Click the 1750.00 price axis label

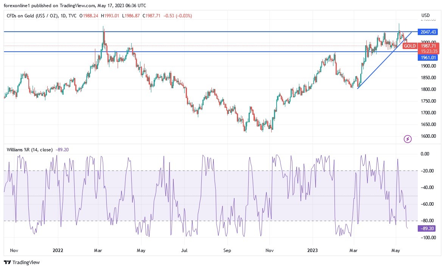tap(428, 101)
